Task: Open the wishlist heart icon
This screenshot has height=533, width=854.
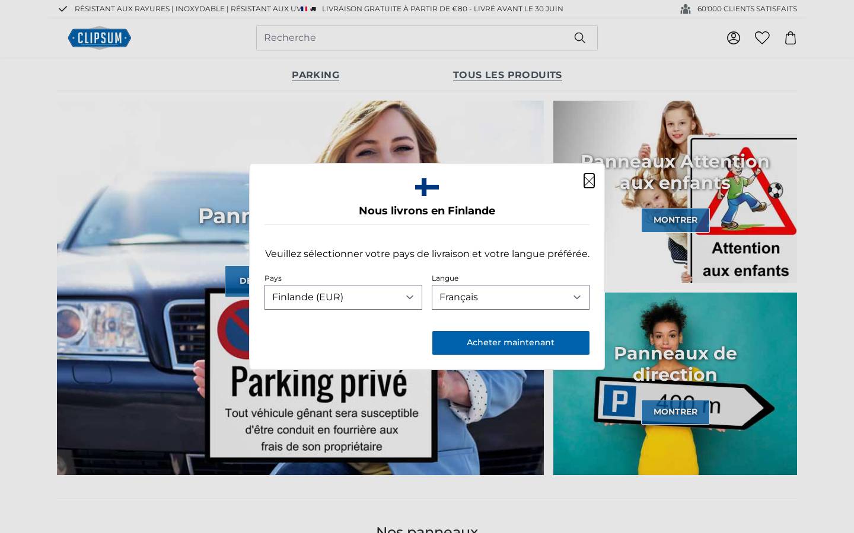Action: coord(762,38)
